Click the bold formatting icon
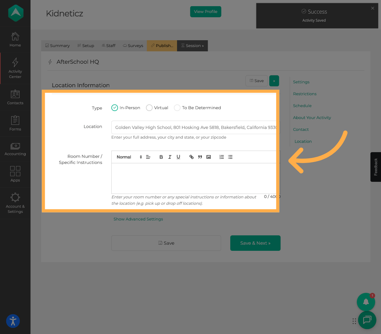Viewport: 381px width, 334px height. (161, 157)
